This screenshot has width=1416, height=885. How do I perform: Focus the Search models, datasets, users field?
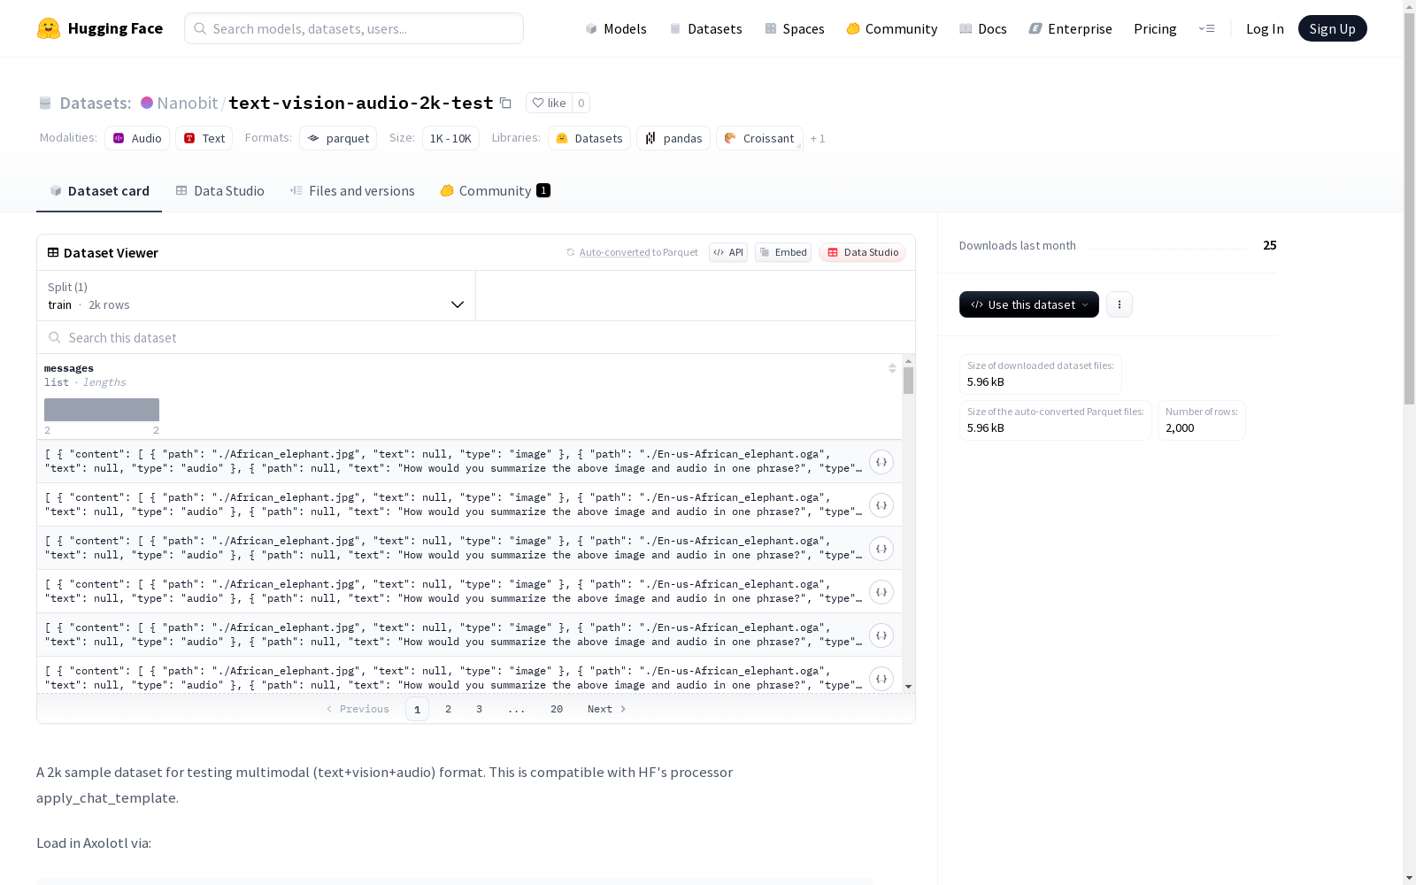(x=354, y=28)
